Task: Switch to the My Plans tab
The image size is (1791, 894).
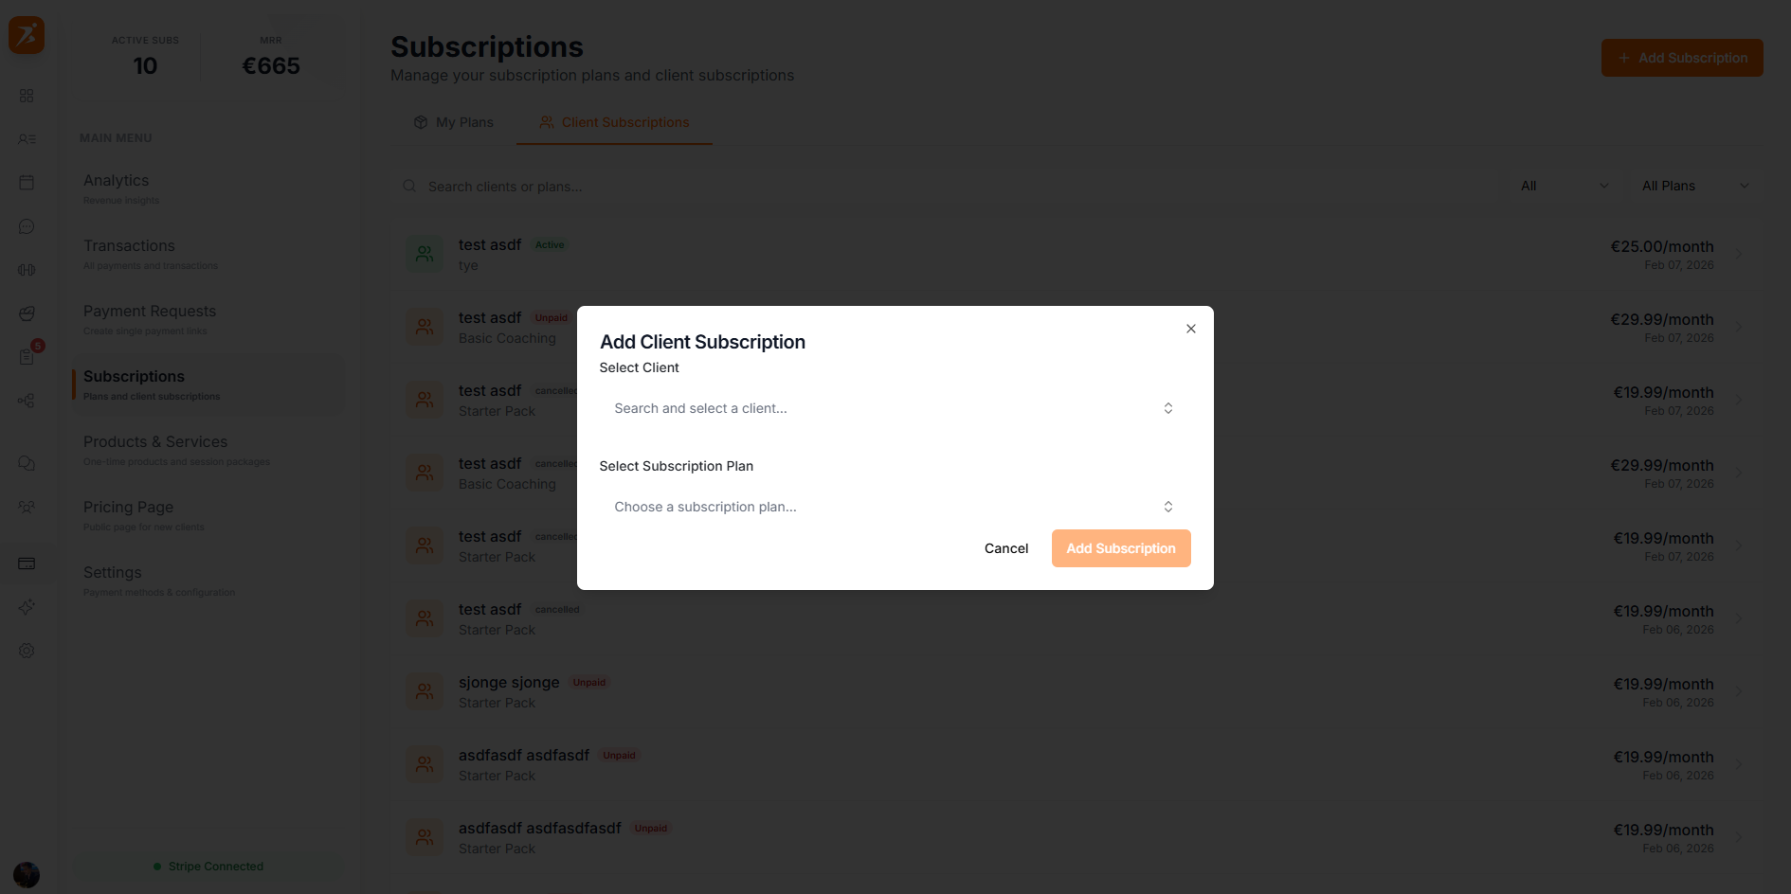Action: [x=453, y=122]
